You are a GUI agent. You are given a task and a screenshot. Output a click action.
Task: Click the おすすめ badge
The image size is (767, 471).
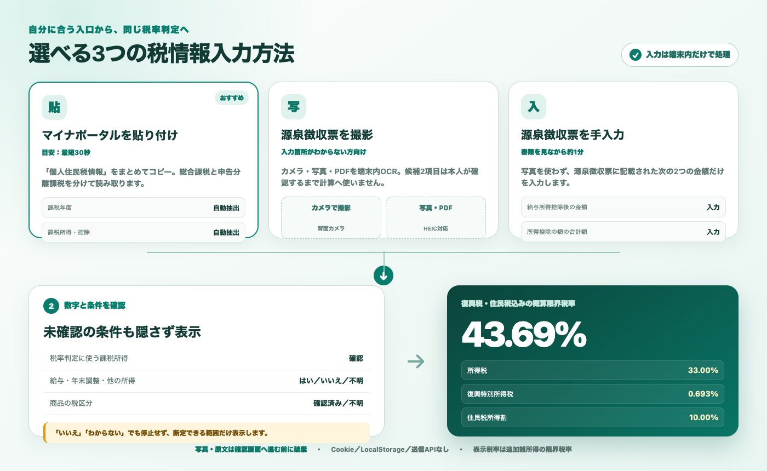232,97
